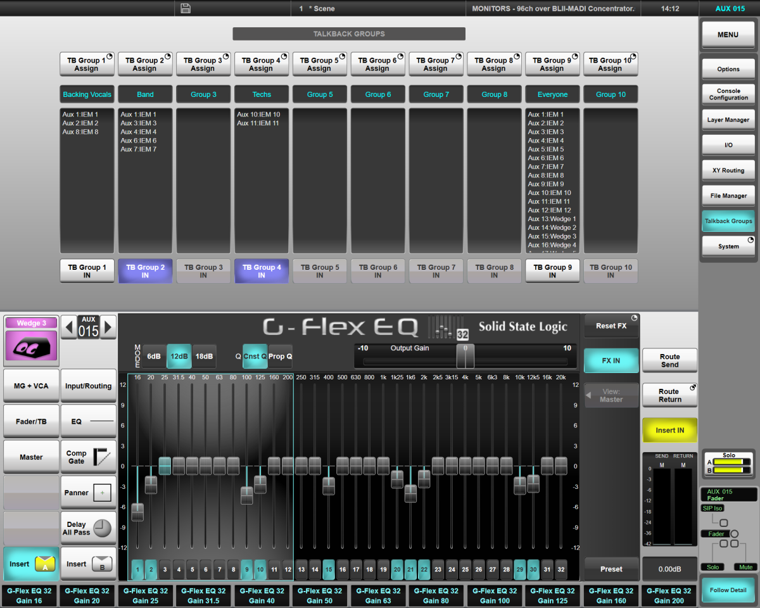Click the 100 Hz band fader handle
Screen dimensions: 760x608
pos(247,495)
